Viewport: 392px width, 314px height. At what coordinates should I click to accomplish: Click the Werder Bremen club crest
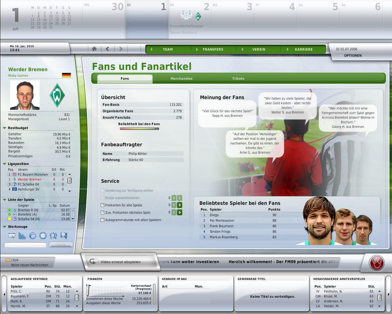click(x=57, y=95)
